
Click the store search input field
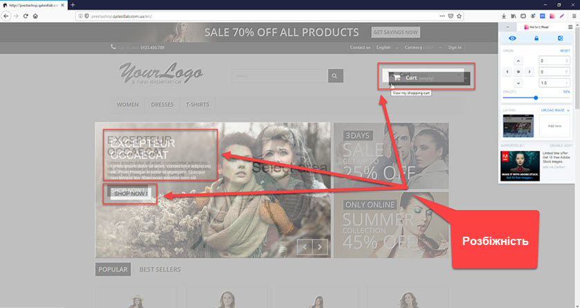pos(280,76)
